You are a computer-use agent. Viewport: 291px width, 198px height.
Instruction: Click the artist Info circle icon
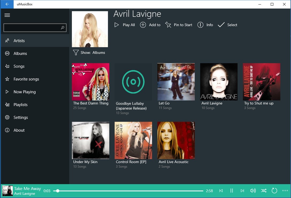[200, 25]
